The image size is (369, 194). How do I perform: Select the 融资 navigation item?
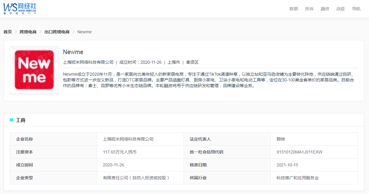point(325,9)
